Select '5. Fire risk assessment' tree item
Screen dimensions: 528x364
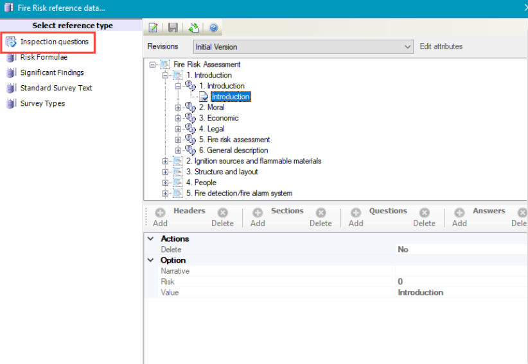click(234, 140)
